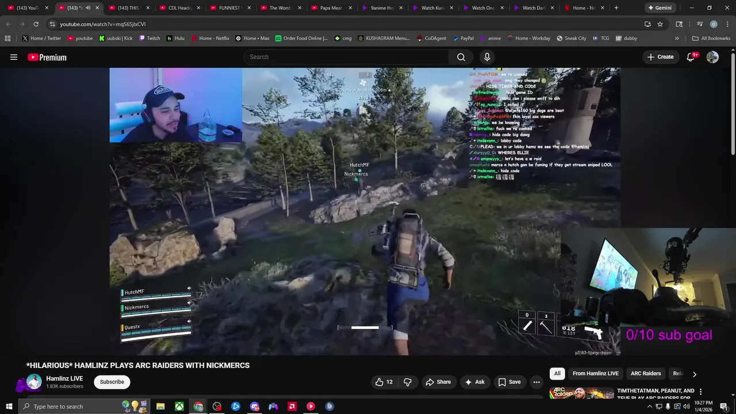
Task: Open All Bookmarks folder
Action: 711,39
